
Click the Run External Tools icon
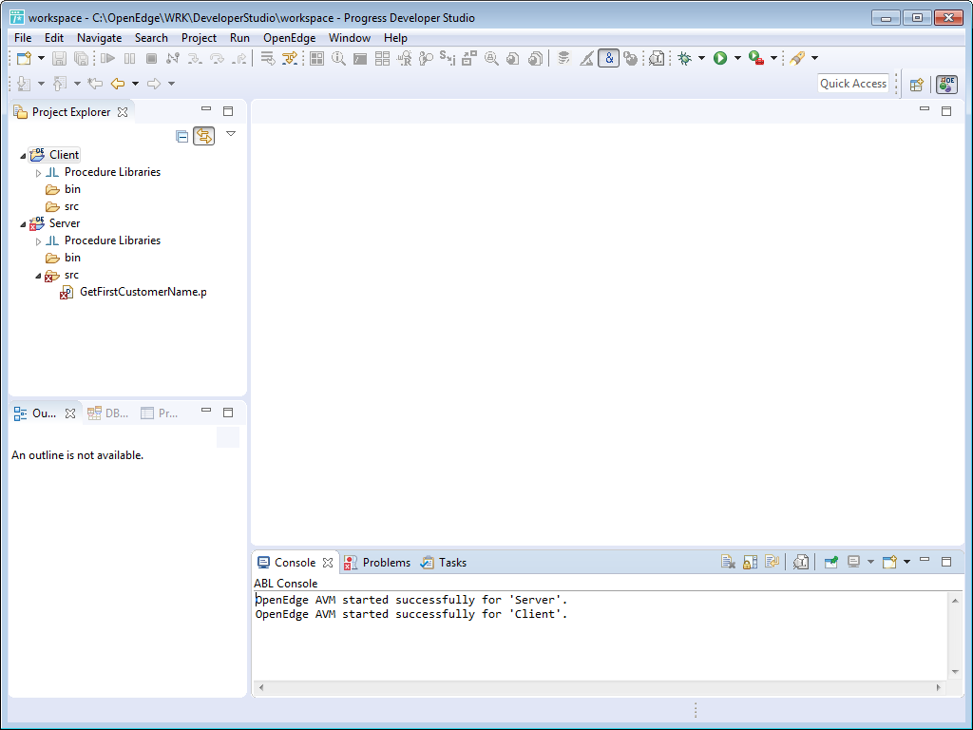click(x=755, y=58)
